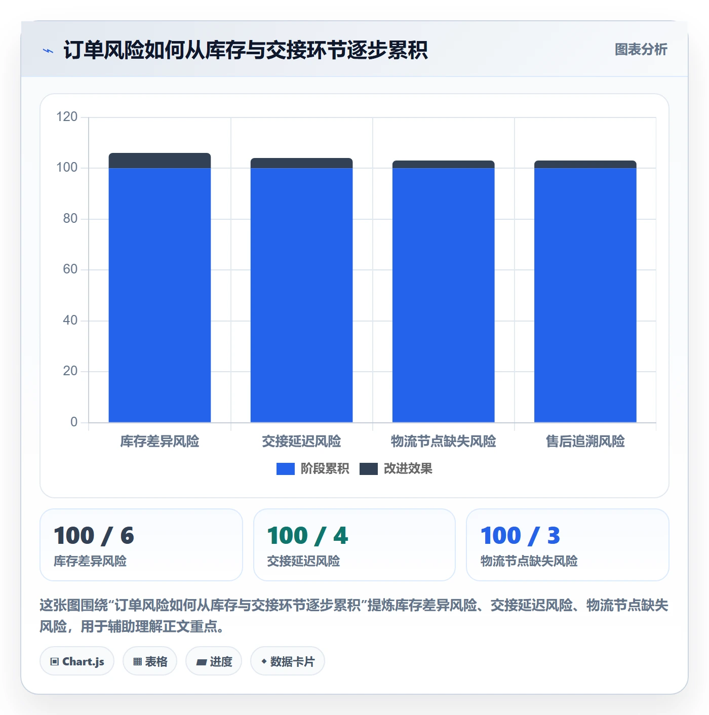The height and width of the screenshot is (715, 709).
Task: Click the blue bar for 库存差异风险
Action: 160,295
